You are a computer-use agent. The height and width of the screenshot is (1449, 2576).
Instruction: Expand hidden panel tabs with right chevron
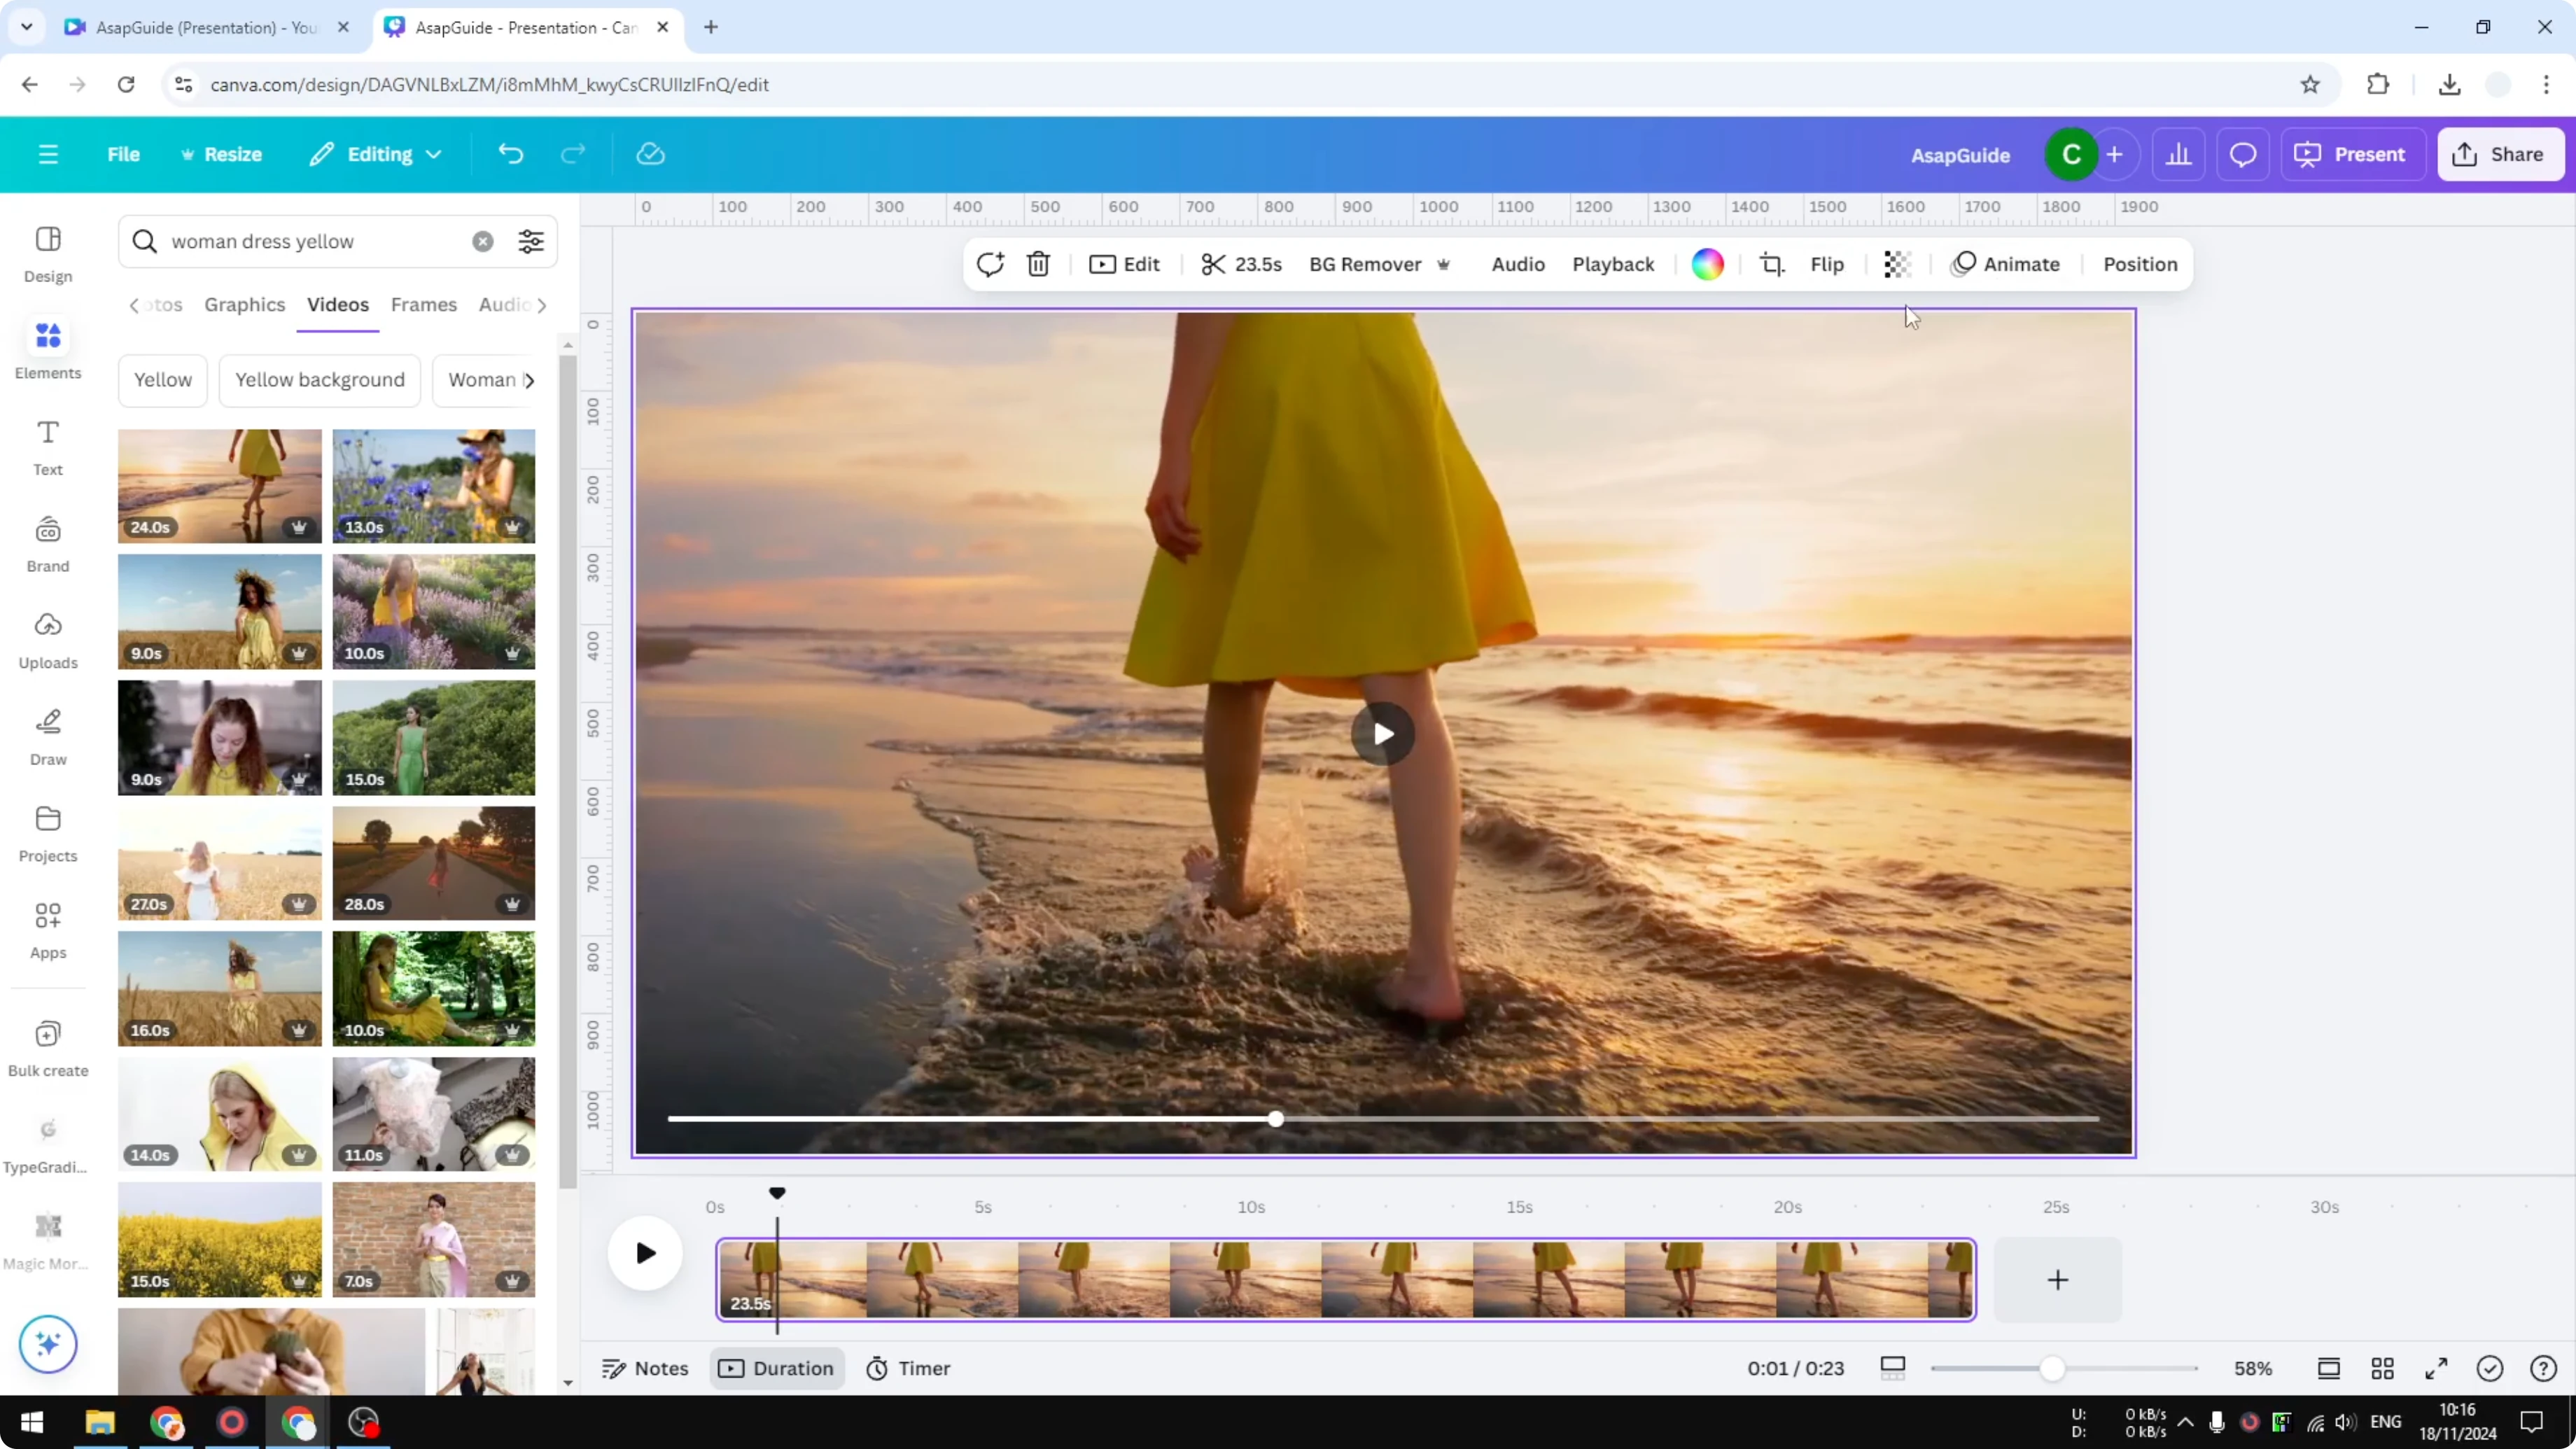coord(543,305)
